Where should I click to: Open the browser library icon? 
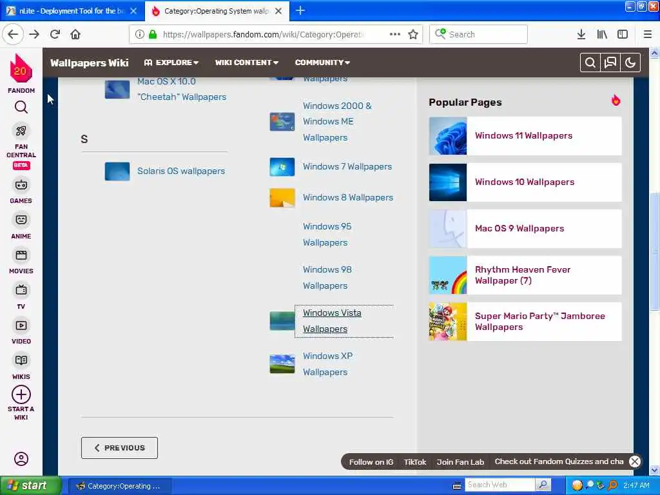(x=602, y=34)
